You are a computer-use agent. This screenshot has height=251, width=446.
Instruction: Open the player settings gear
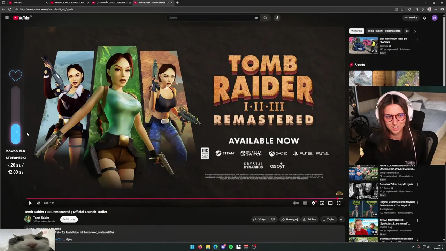tap(314, 203)
